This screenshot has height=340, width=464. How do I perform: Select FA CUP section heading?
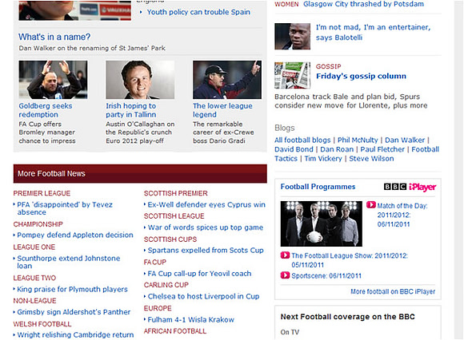click(x=155, y=262)
